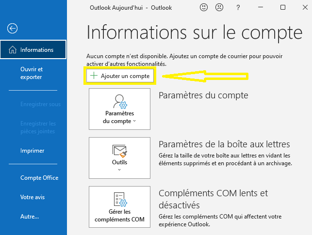The height and width of the screenshot is (235, 312).
Task: Maximize the Outlook window
Action: [283, 8]
